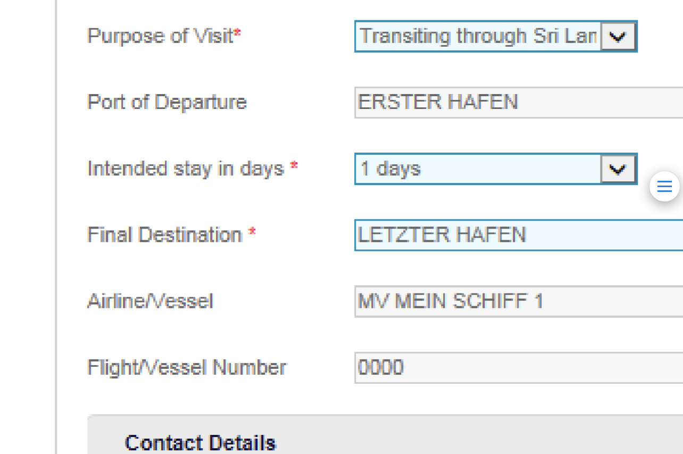The image size is (683, 454).
Task: Open Purpose of Visit dropdown arrow
Action: coord(618,36)
